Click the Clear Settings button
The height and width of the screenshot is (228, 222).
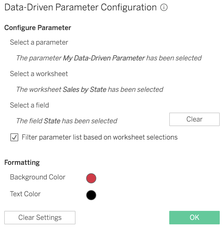tap(40, 218)
